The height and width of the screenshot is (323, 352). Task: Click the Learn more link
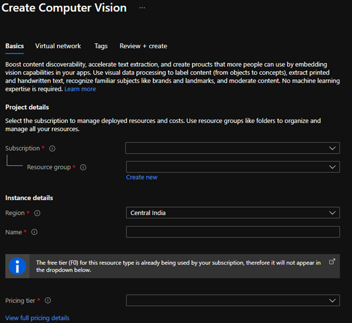click(x=80, y=89)
